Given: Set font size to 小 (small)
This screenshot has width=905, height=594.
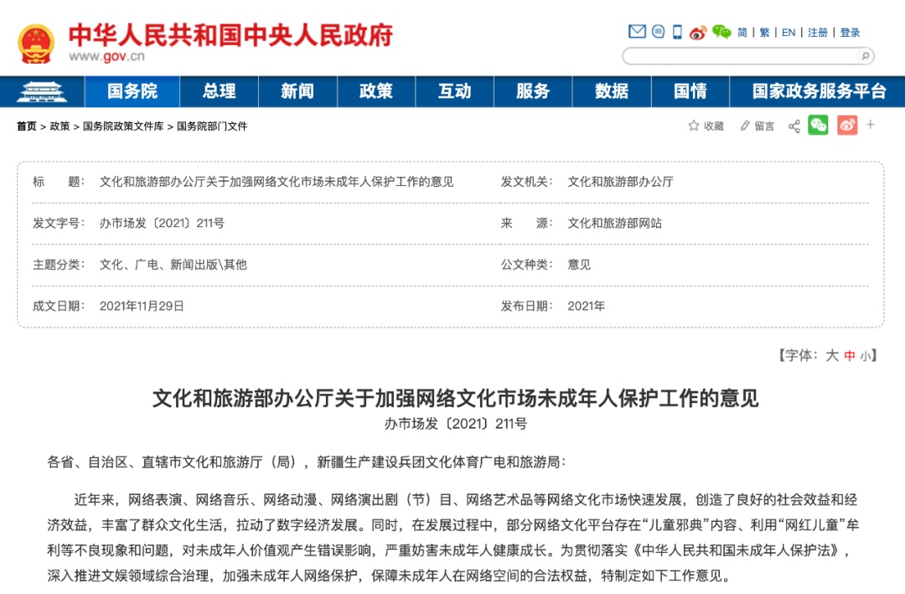Looking at the screenshot, I should [x=864, y=355].
